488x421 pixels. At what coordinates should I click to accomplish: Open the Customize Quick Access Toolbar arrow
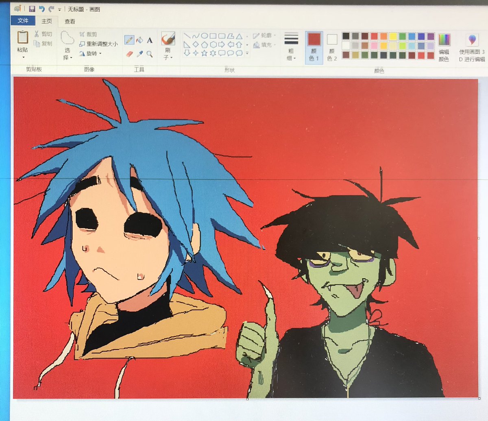60,9
